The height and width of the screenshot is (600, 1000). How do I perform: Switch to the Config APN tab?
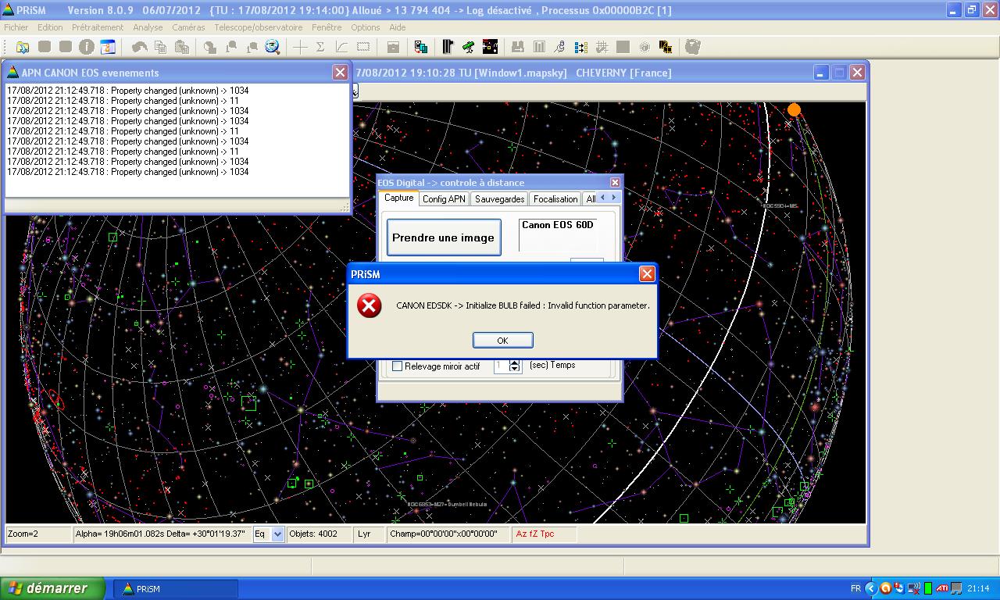pos(444,199)
